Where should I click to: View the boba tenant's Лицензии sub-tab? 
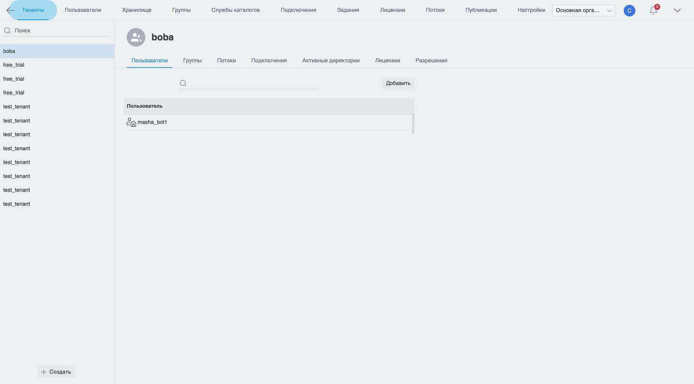388,60
